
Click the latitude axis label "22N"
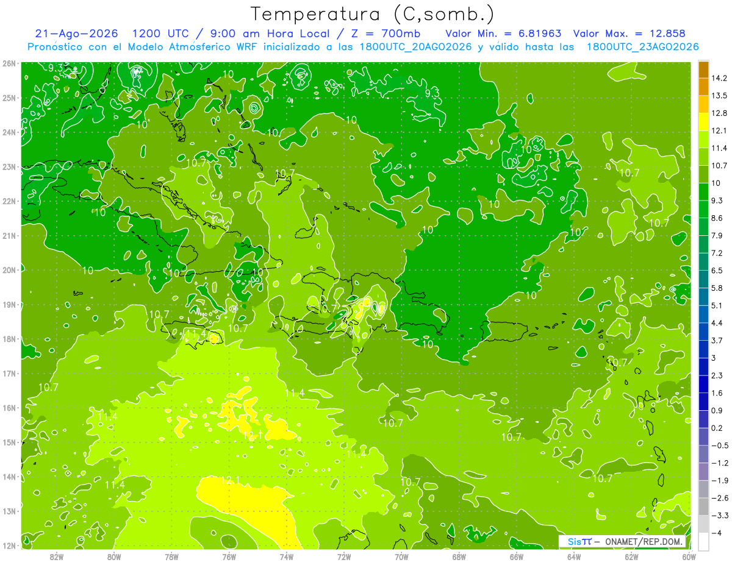coord(9,201)
